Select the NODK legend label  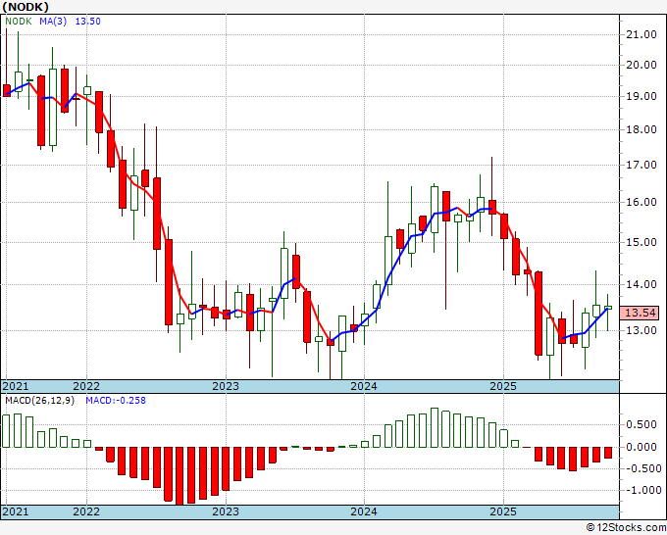click(19, 22)
